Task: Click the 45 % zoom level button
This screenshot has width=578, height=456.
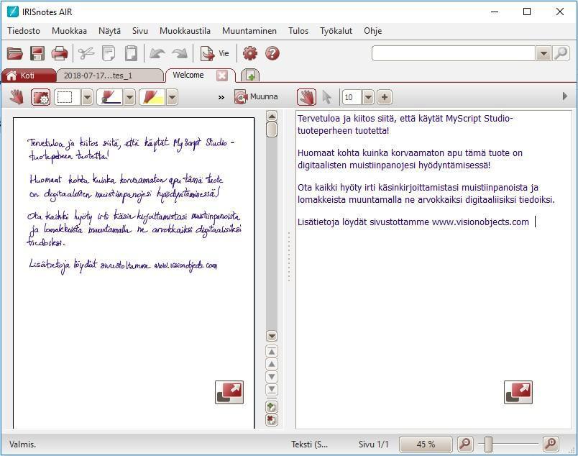Action: coord(426,444)
